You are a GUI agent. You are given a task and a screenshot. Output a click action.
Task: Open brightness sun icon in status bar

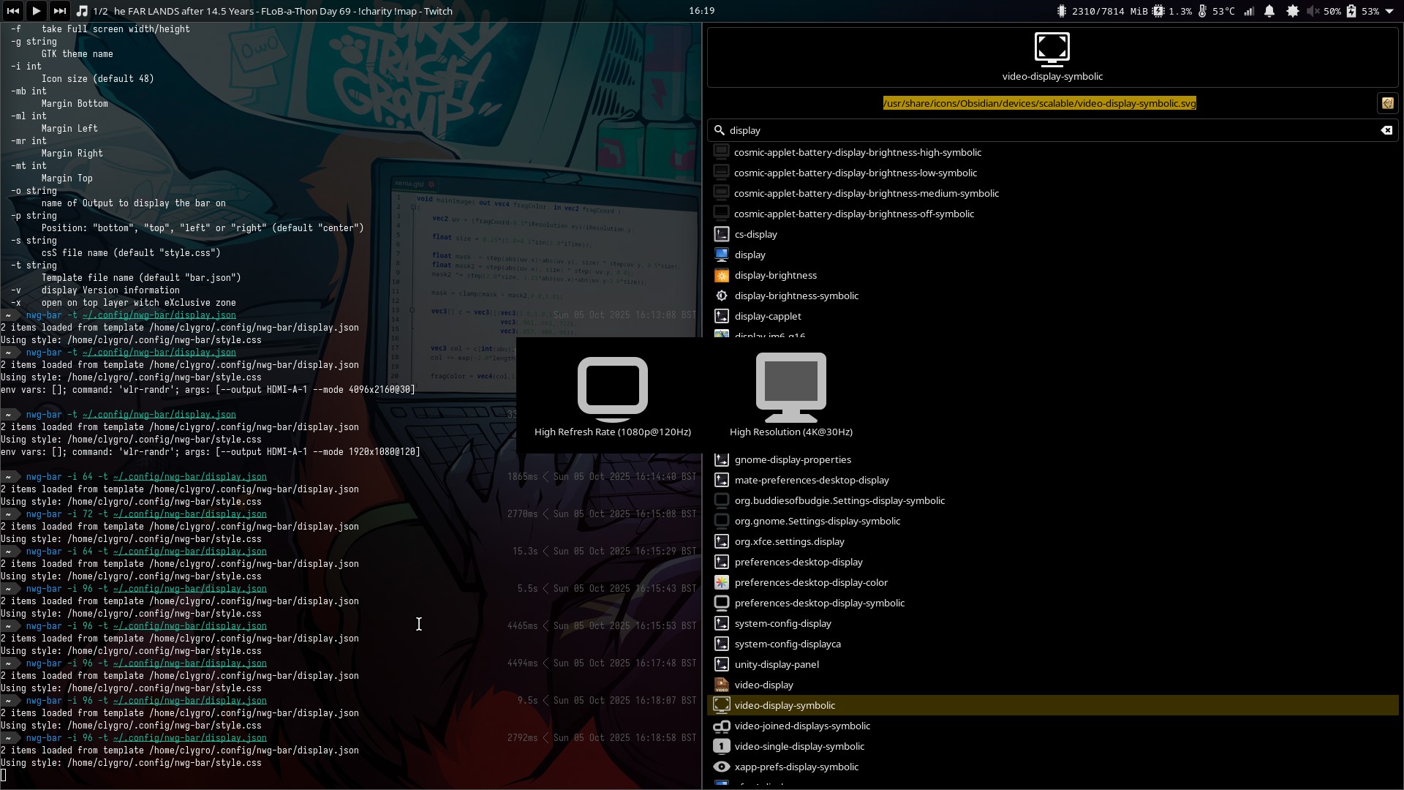(x=1292, y=11)
